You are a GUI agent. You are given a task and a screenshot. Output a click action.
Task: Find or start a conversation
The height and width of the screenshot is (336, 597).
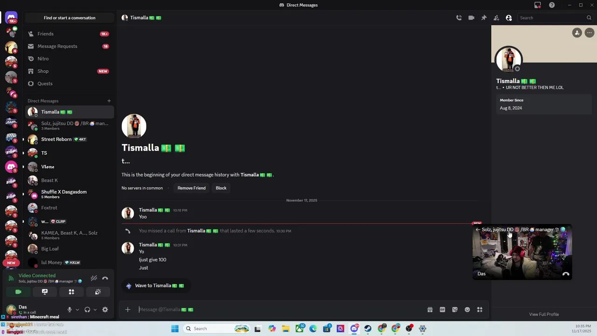click(69, 18)
